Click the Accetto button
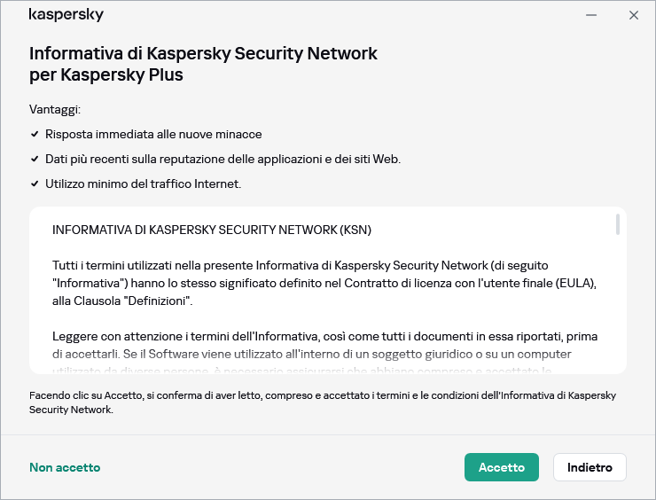The image size is (656, 500). click(x=501, y=467)
